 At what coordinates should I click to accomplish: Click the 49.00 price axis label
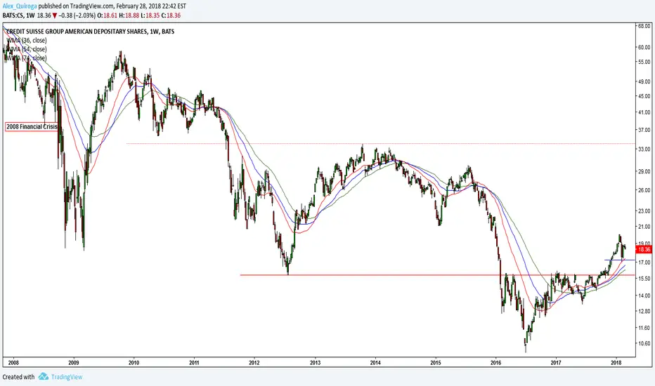pos(644,81)
